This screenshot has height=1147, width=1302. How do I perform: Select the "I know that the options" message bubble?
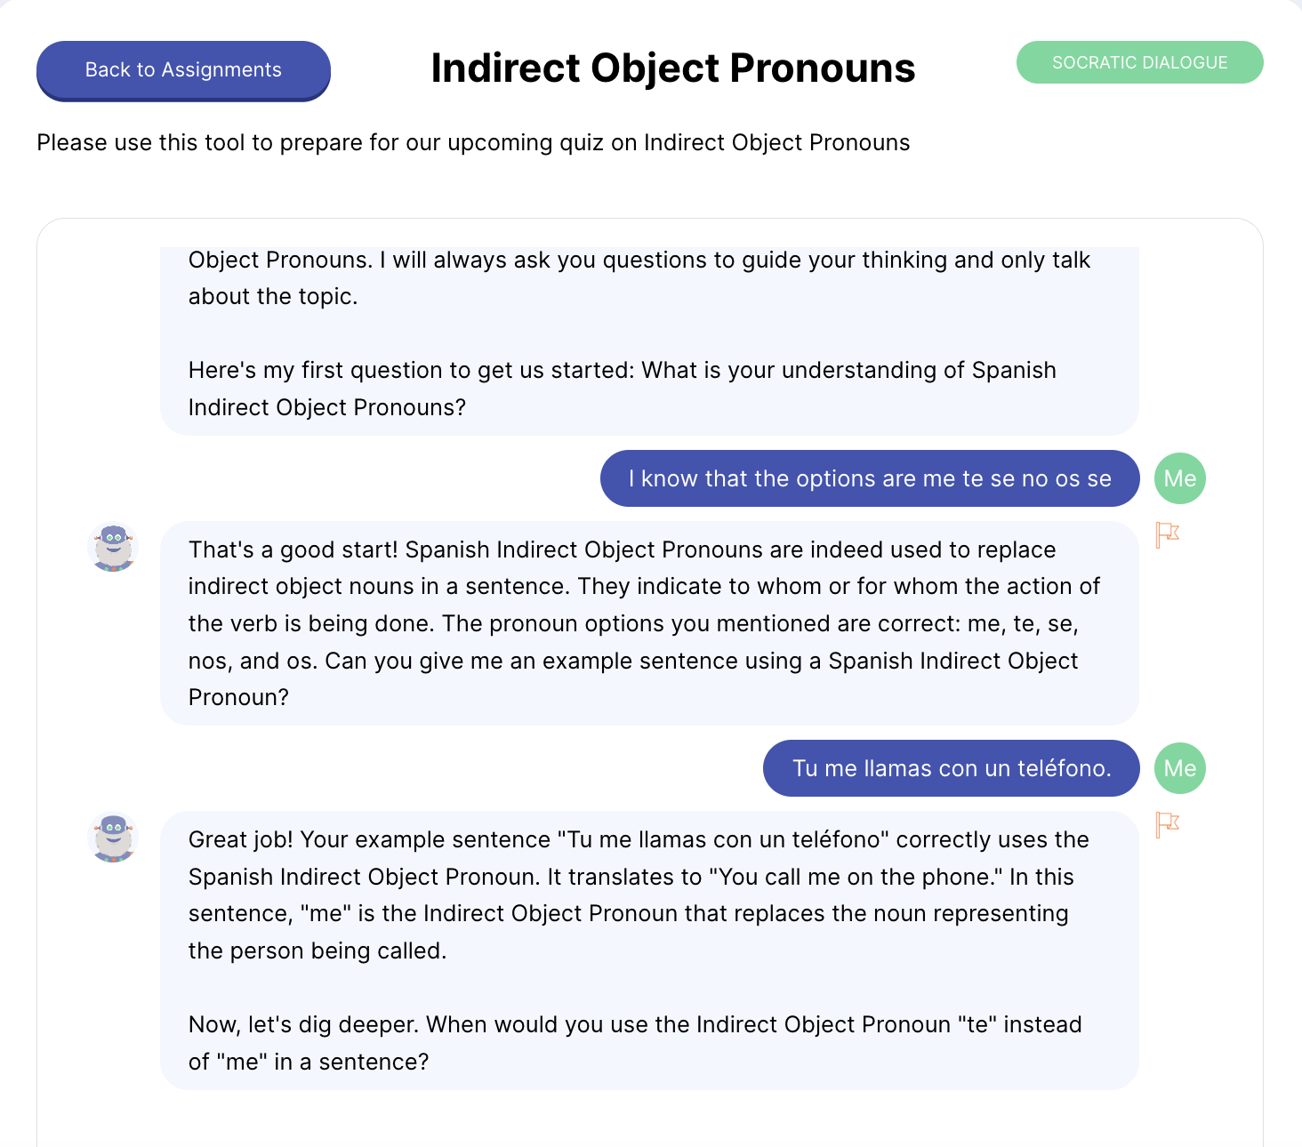pyautogui.click(x=869, y=478)
